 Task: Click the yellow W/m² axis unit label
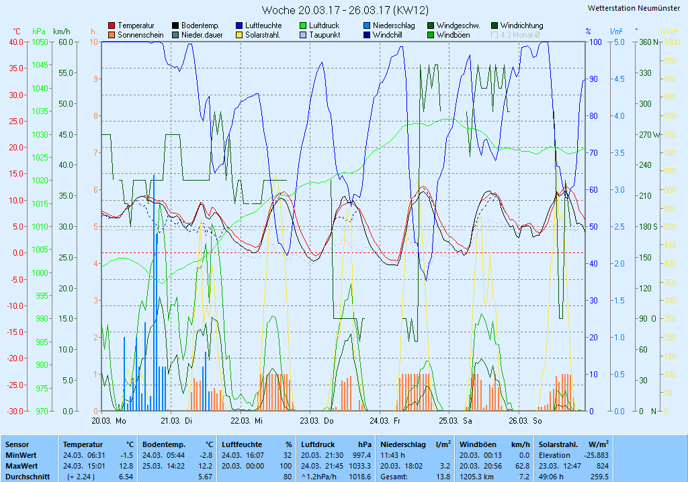point(669,31)
